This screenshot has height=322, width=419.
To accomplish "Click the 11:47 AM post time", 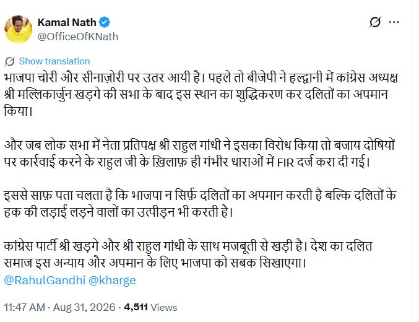I will click(x=24, y=307).
